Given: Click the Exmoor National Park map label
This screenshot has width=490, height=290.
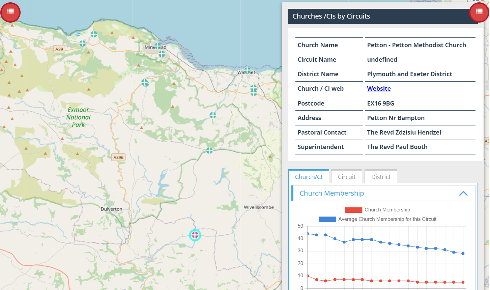Looking at the screenshot, I should pos(78,117).
